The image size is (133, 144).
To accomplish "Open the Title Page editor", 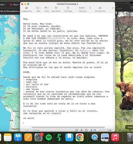I will 68,9.
